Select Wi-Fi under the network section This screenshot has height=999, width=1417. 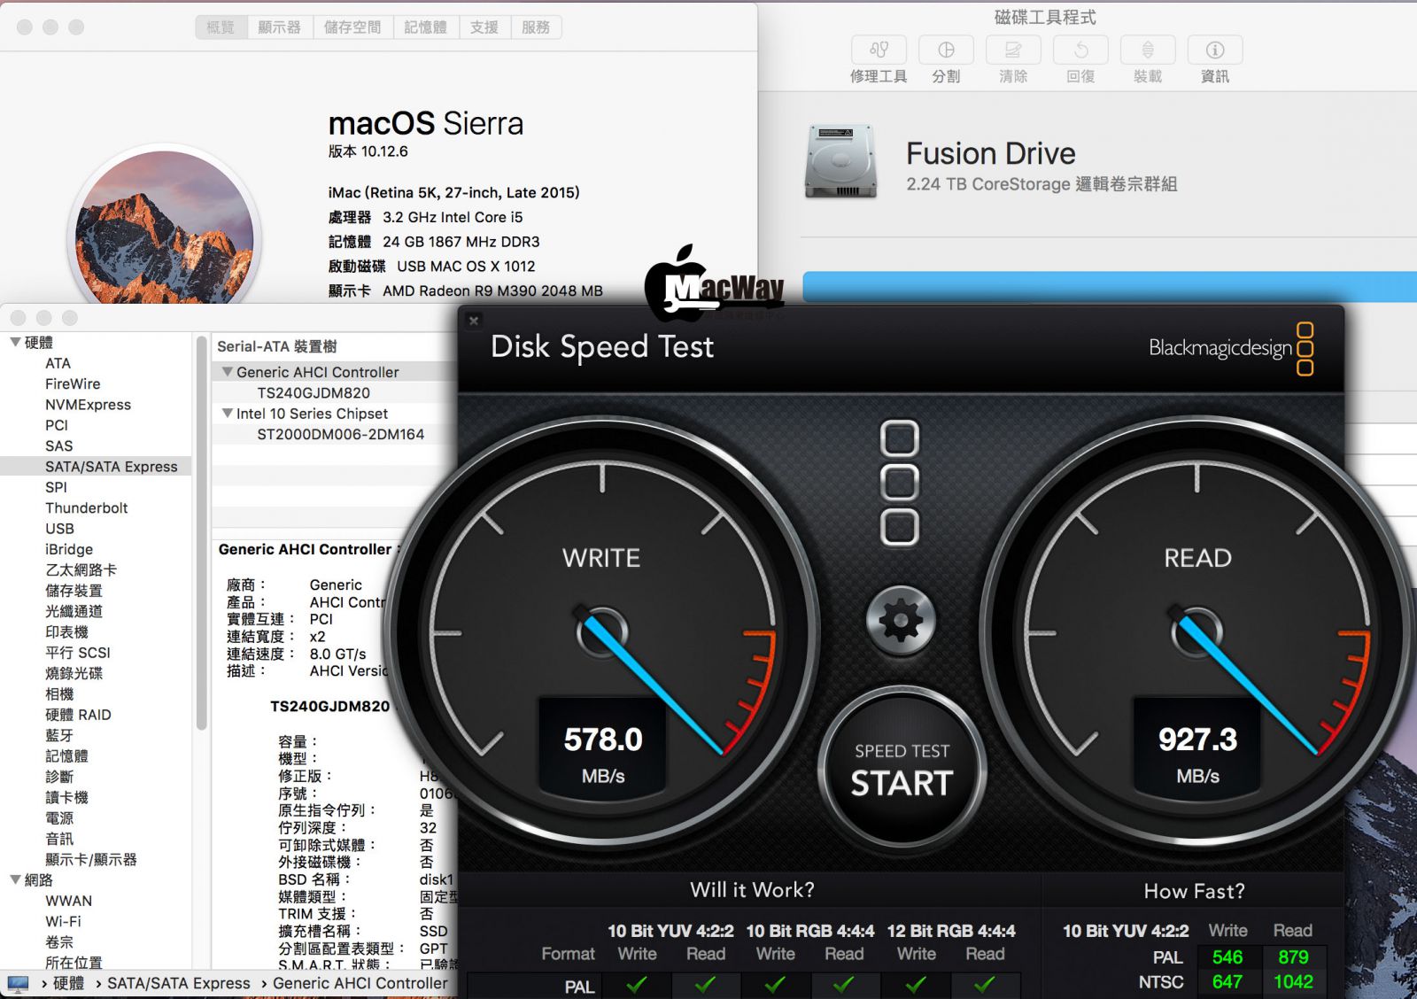tap(63, 921)
